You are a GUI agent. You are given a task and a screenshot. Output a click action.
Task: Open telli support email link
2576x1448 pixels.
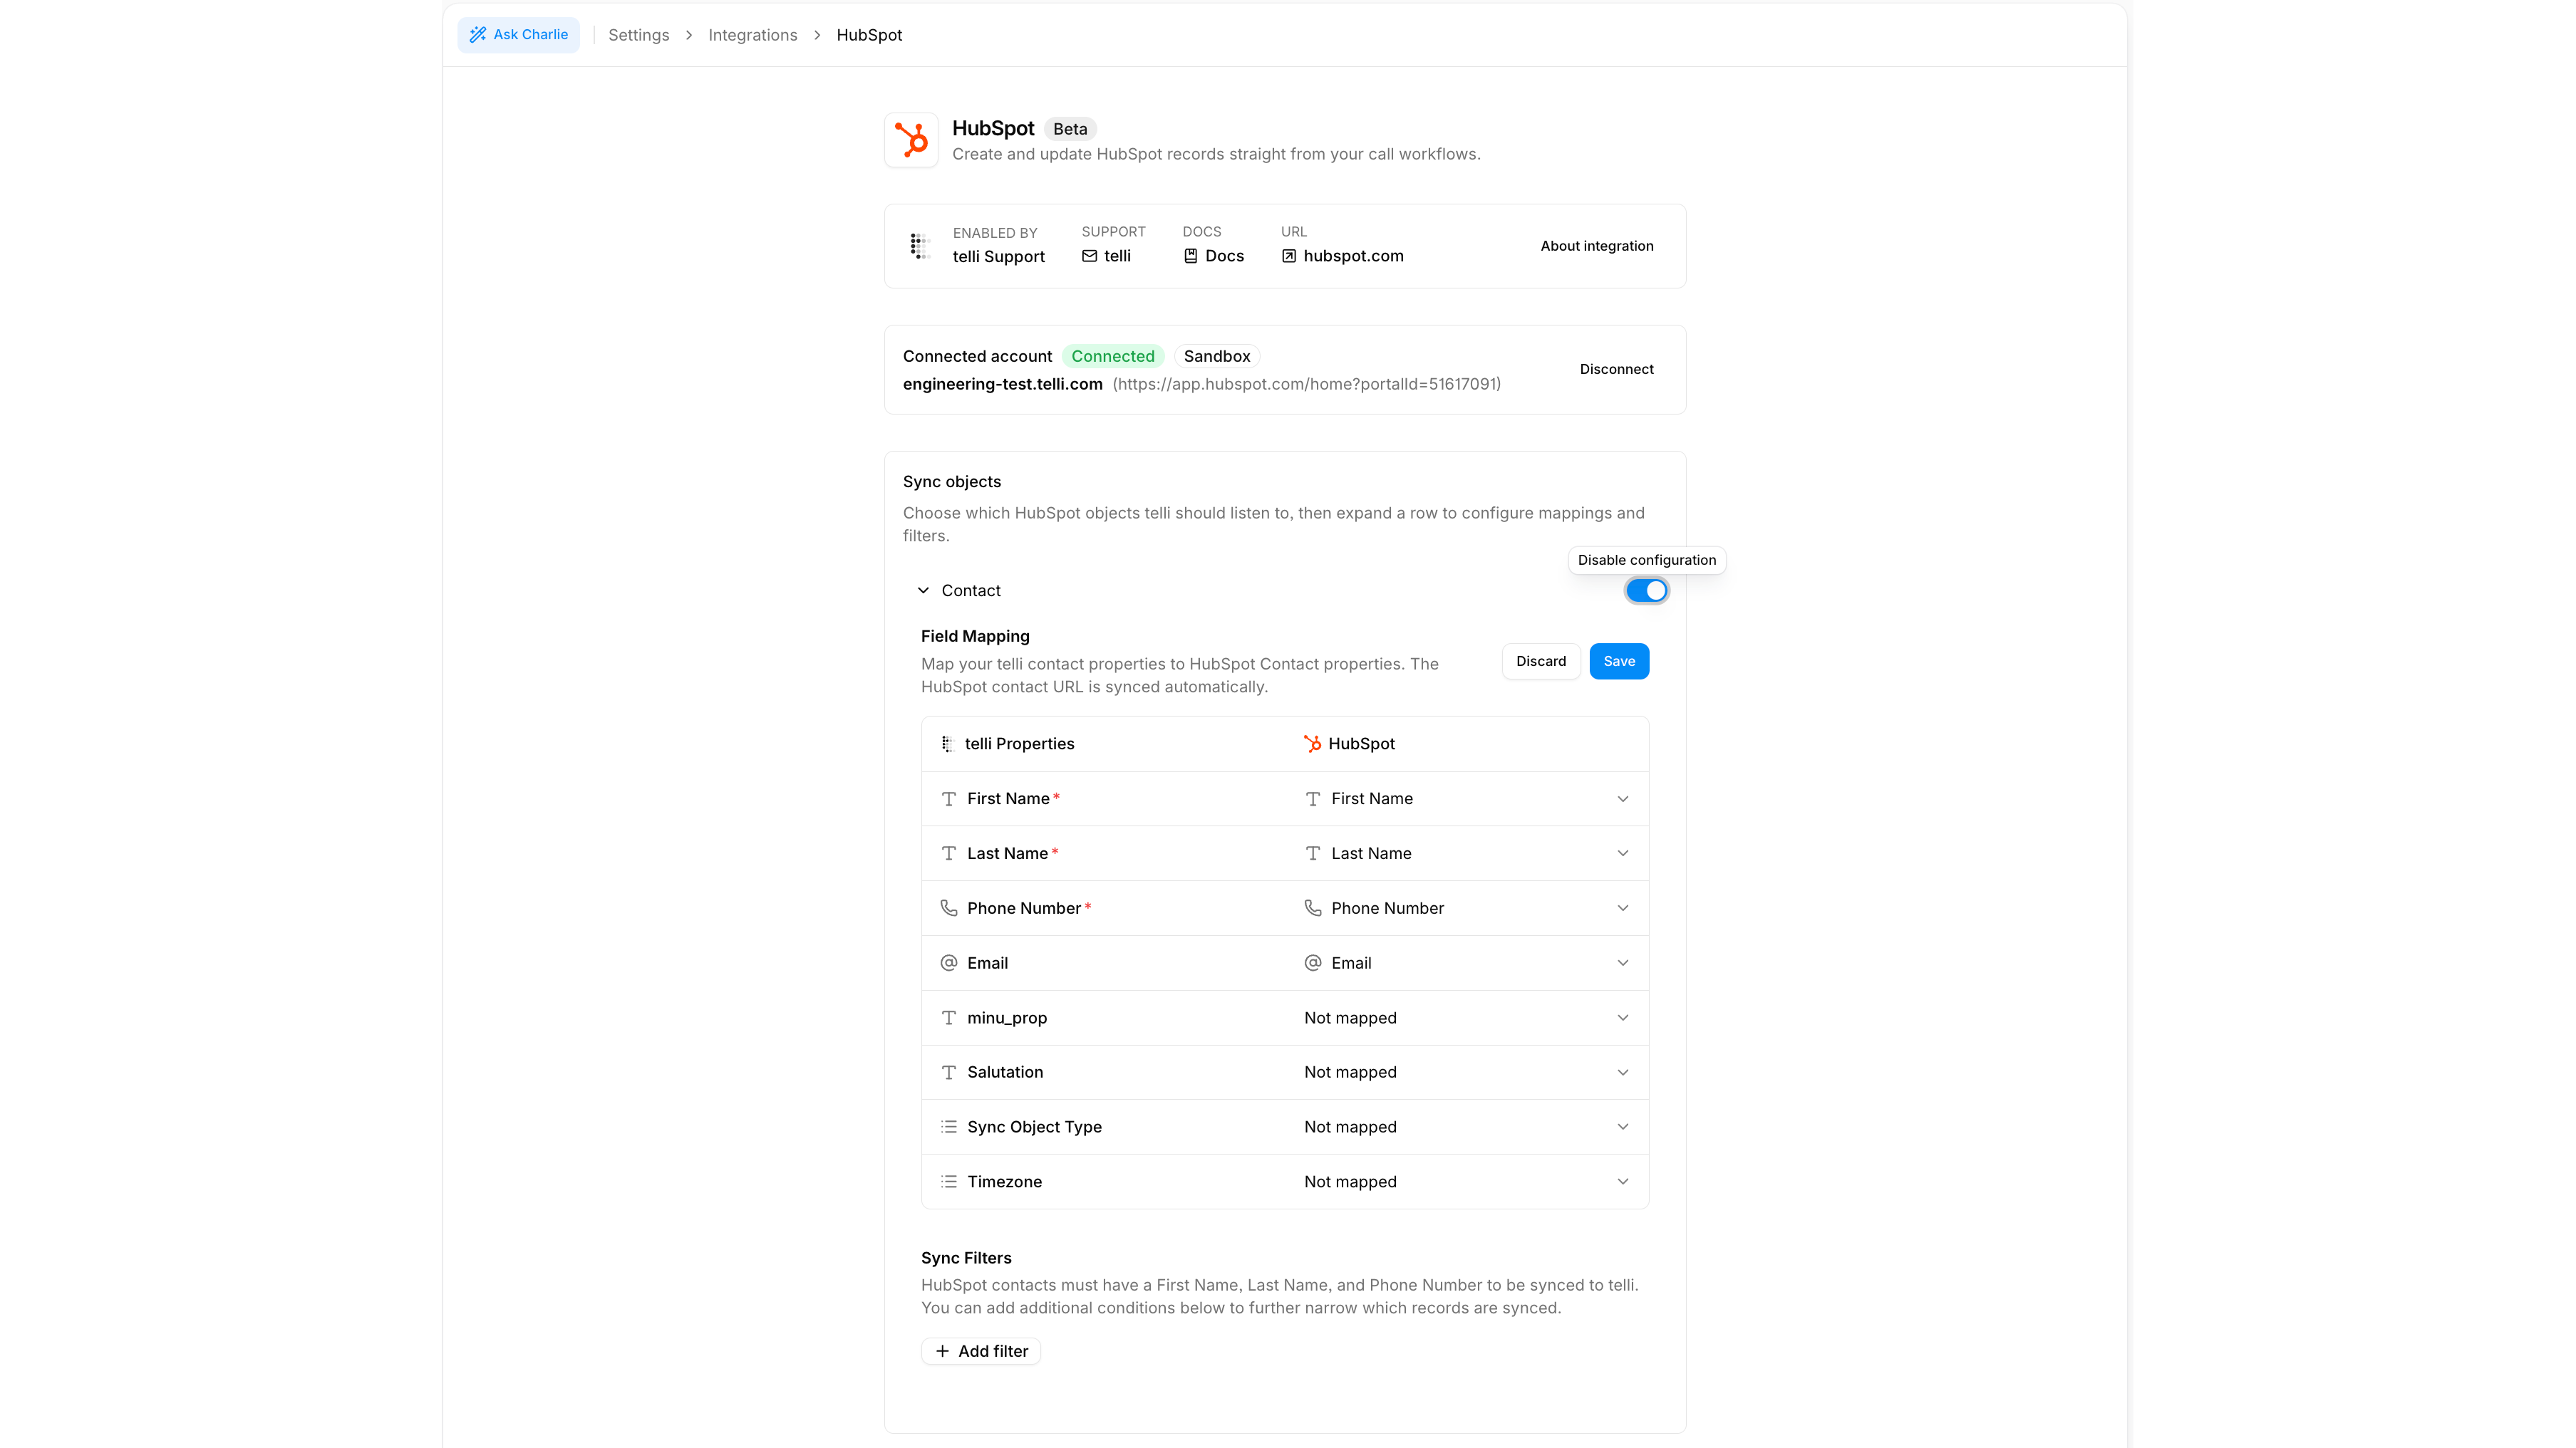pyautogui.click(x=1106, y=256)
